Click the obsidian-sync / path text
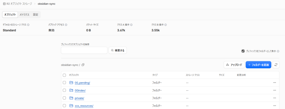The image size is (285, 109). click(x=70, y=65)
